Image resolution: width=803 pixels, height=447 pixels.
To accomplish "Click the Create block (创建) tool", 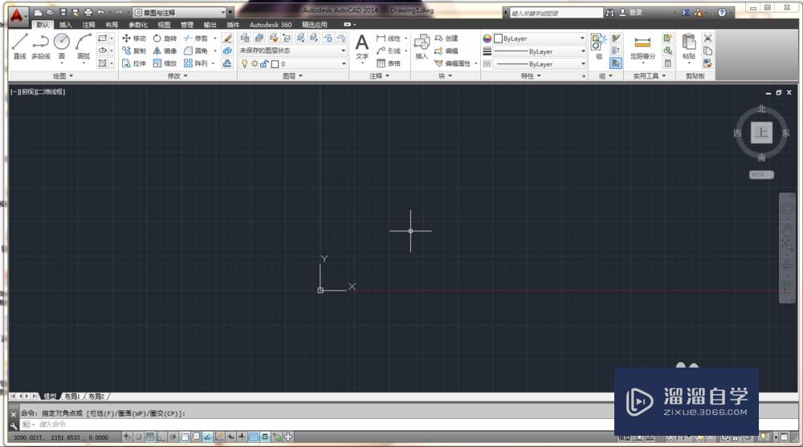I will (x=446, y=39).
